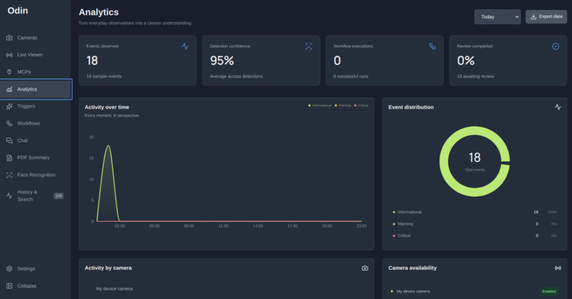The height and width of the screenshot is (299, 572).
Task: Click the Settings gear icon
Action: 9,269
